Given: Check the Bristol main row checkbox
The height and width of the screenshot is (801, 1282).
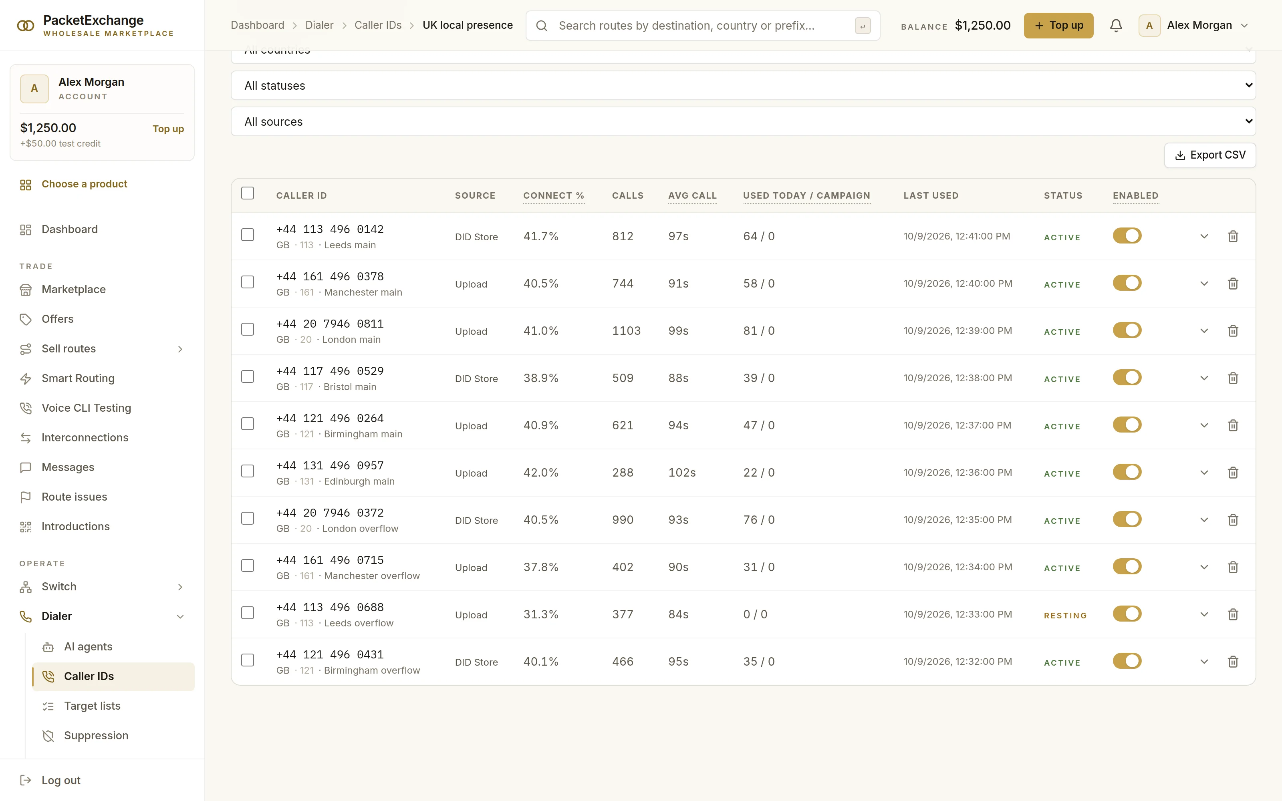Looking at the screenshot, I should click(x=248, y=376).
